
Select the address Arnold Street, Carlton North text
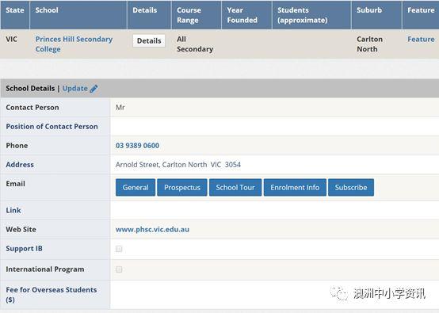point(178,165)
